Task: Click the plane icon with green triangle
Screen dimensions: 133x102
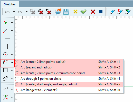Action: 128,12
